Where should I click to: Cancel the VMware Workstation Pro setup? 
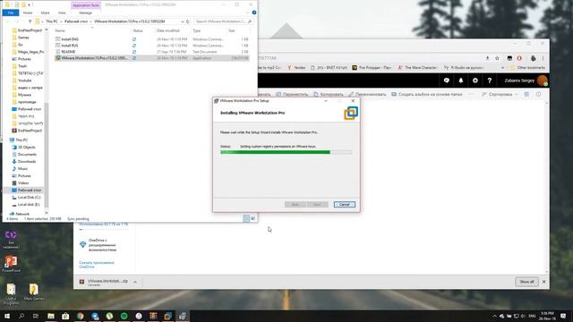344,205
